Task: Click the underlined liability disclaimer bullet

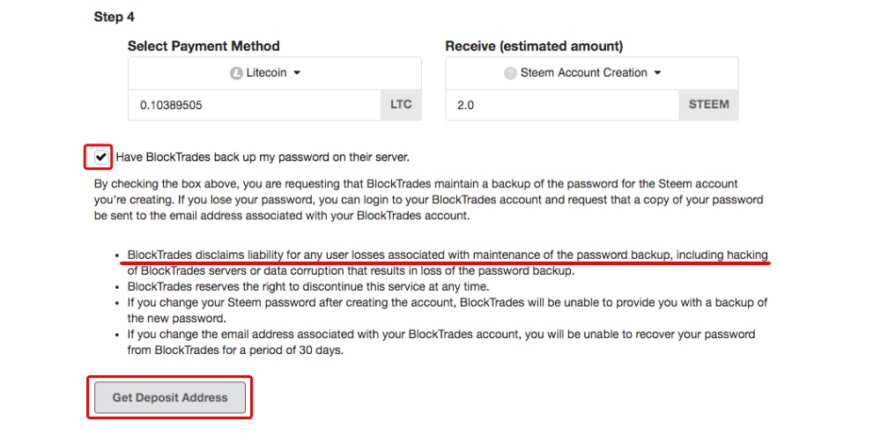Action: [x=448, y=262]
